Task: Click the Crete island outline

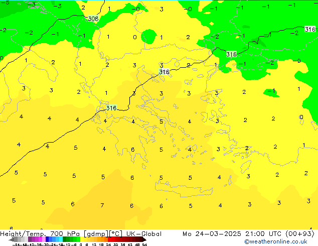Action: coord(184,189)
